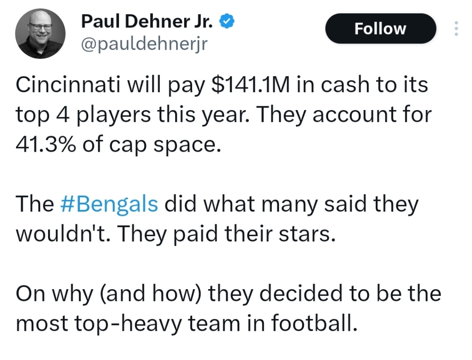Click the text 'They account for'
This screenshot has width=472, height=360.
(344, 114)
